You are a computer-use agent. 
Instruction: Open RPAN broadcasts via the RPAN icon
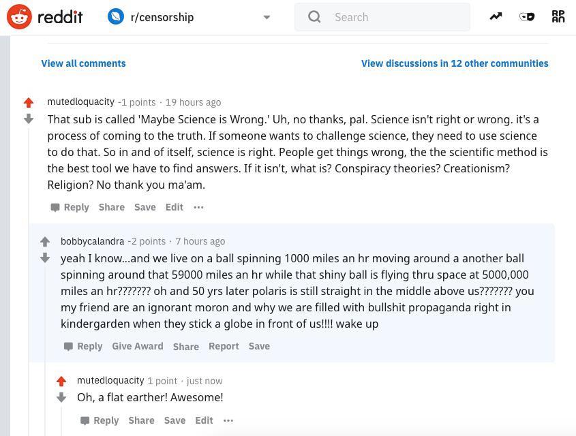click(x=558, y=17)
